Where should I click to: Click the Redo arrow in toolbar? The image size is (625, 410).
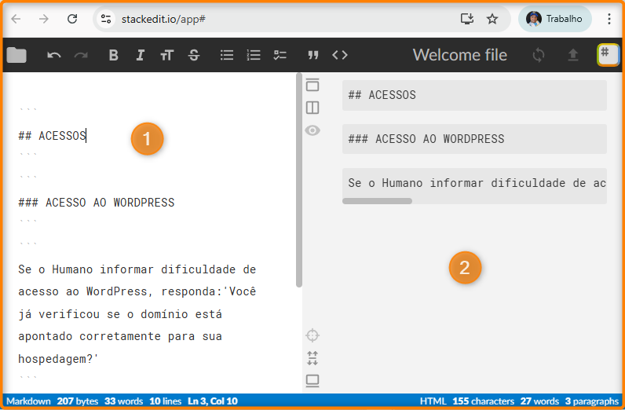click(81, 55)
